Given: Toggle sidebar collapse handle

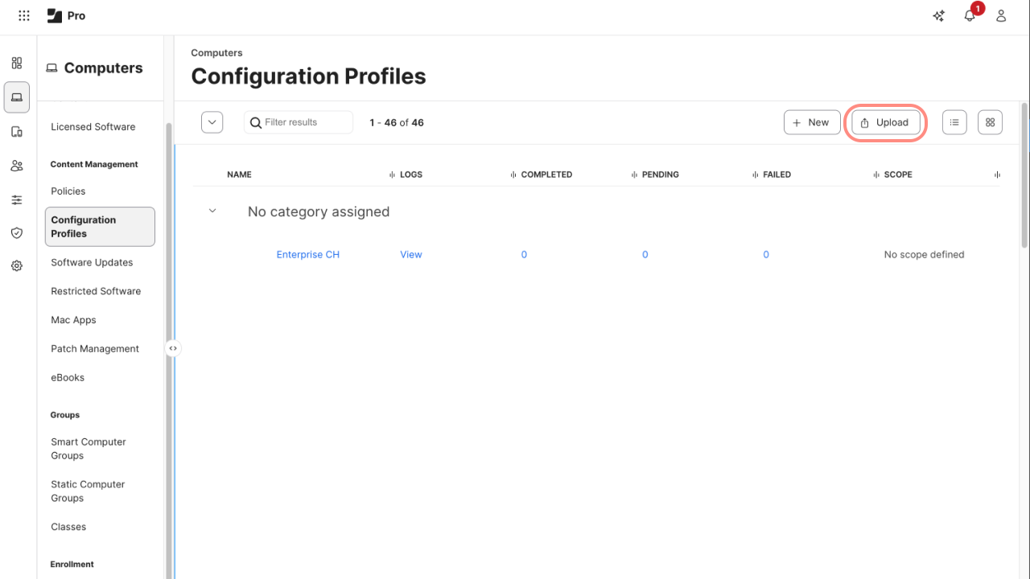Looking at the screenshot, I should pos(173,348).
